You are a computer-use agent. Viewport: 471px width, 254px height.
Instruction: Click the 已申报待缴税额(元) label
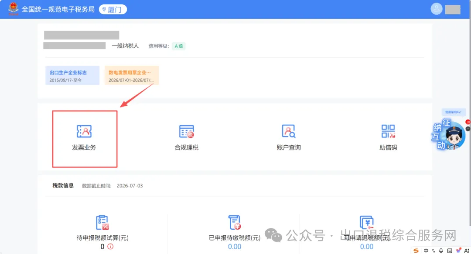point(235,238)
